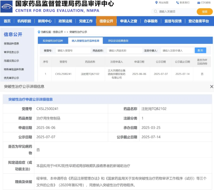
Task: Click the magnifier icon in search box
Action: click(156, 11)
